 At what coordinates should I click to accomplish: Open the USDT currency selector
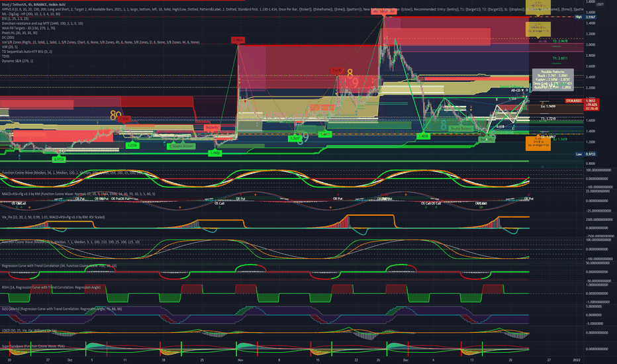tap(600, 5)
